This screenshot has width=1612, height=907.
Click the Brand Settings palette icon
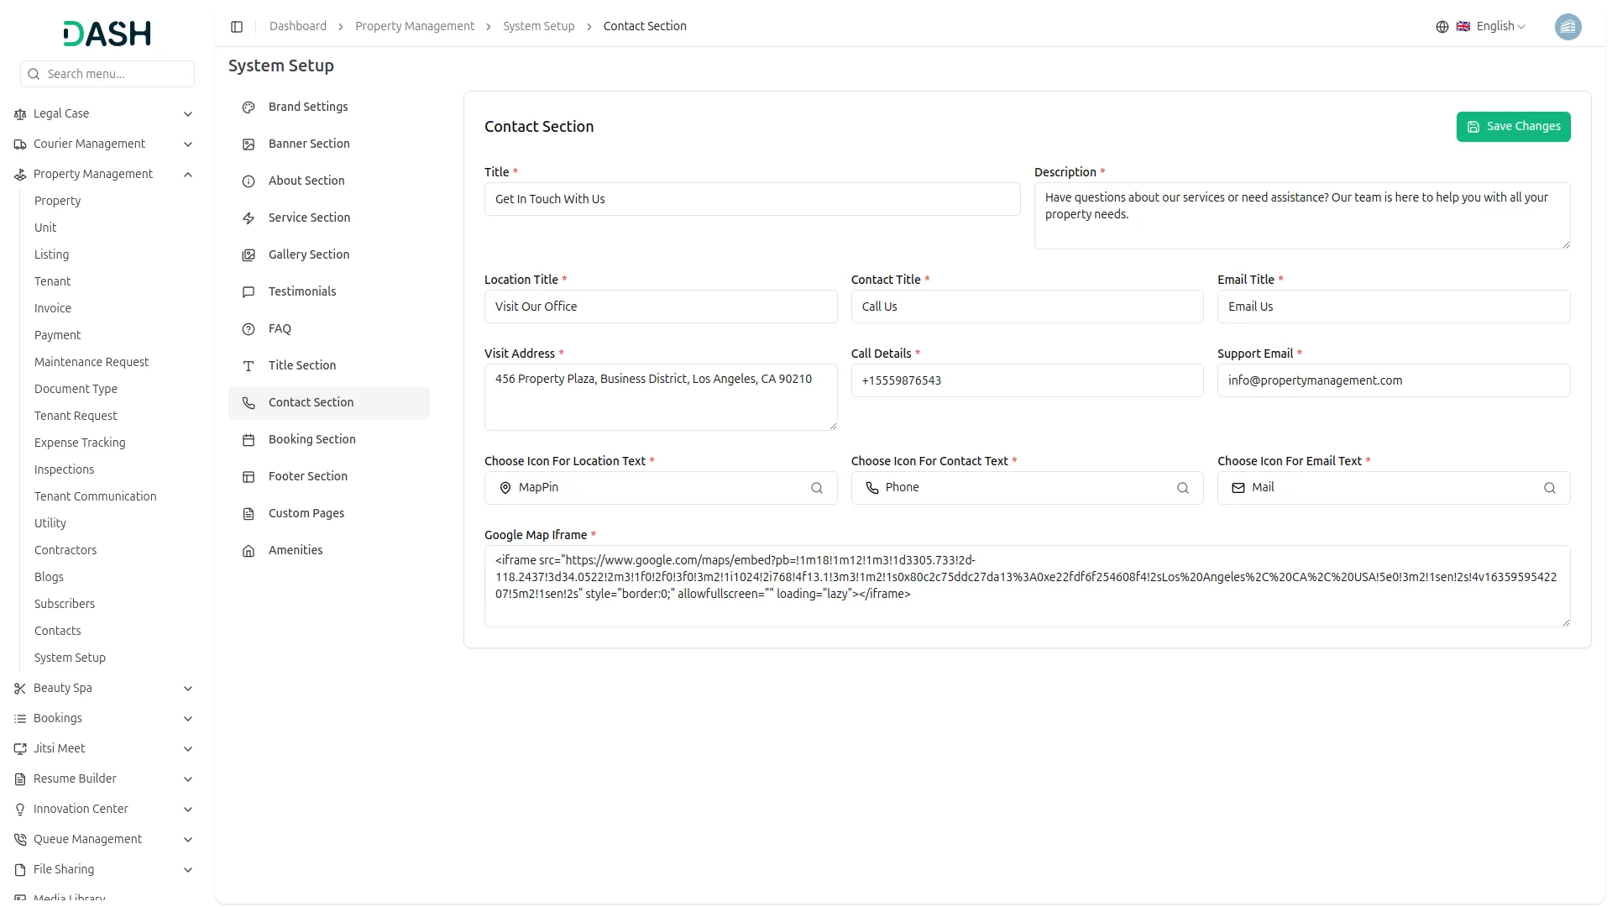click(x=249, y=107)
